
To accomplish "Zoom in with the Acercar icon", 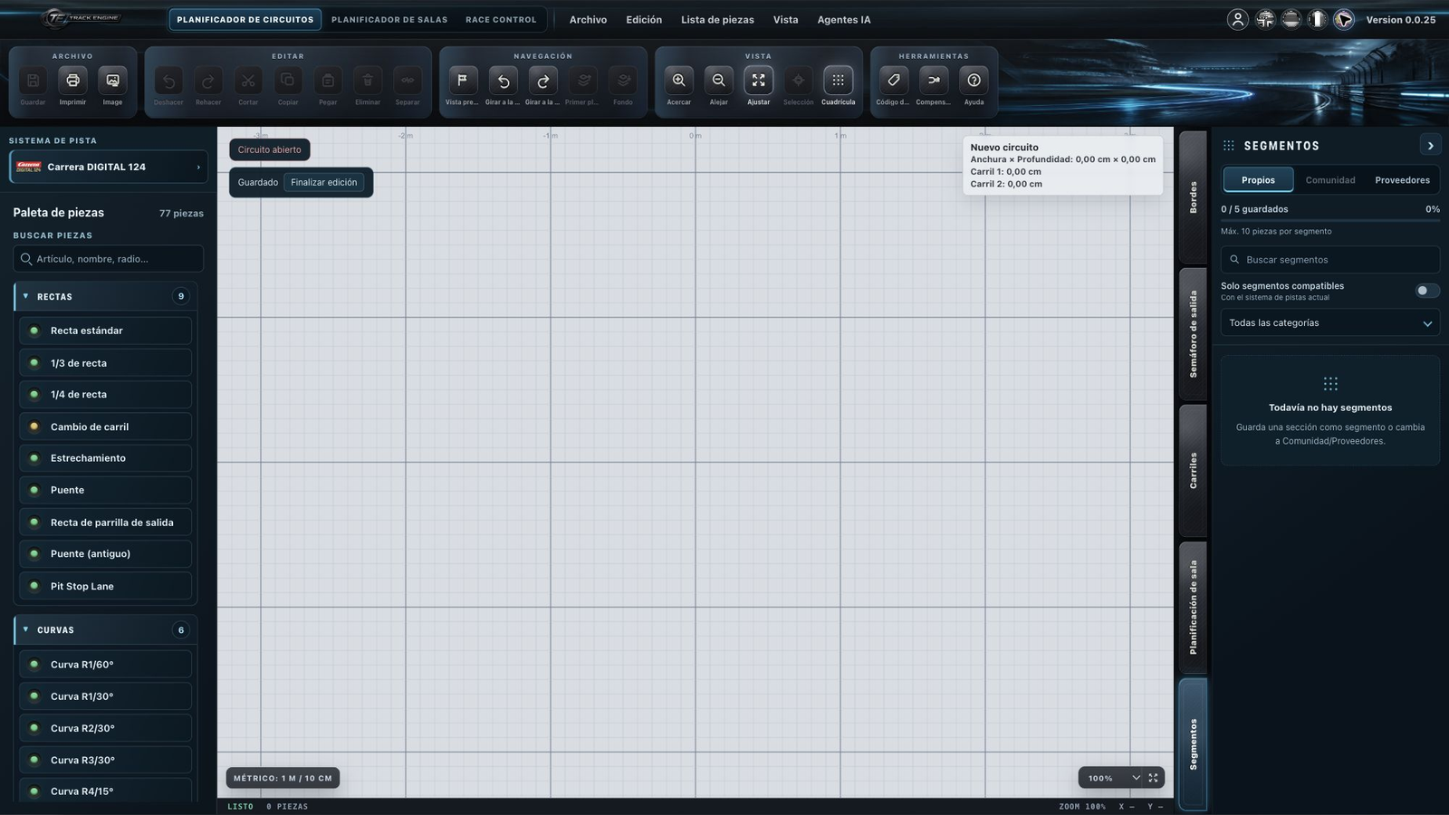I will click(678, 81).
